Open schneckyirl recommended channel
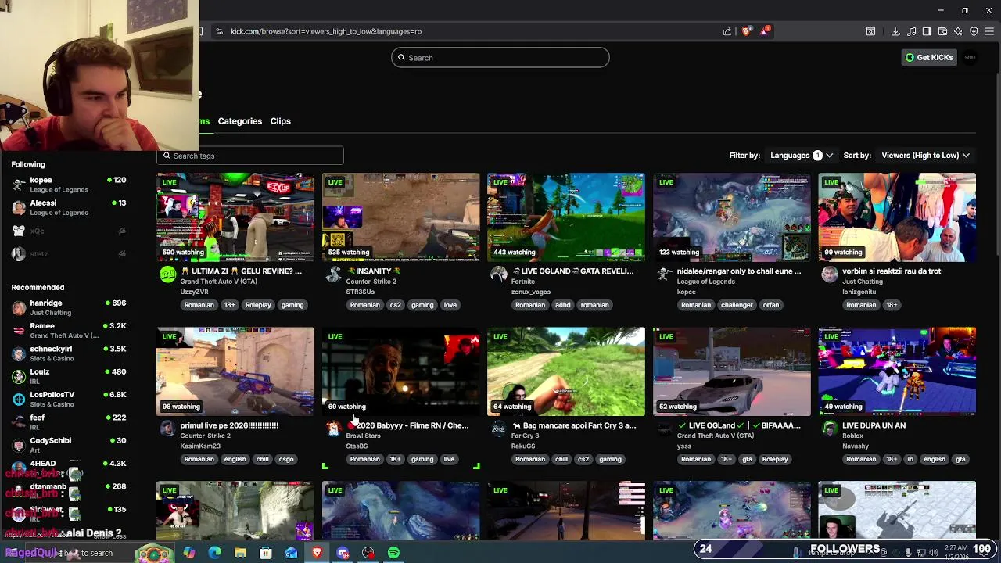The height and width of the screenshot is (563, 1001). click(69, 353)
